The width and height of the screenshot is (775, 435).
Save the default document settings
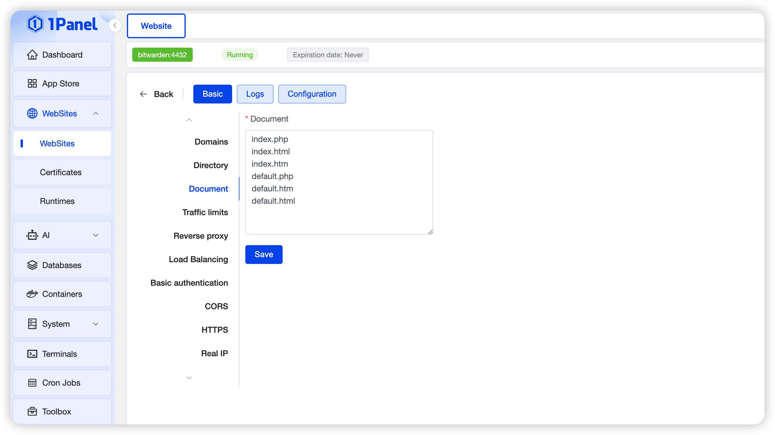264,254
